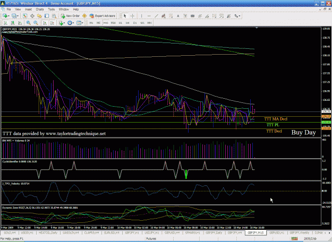Viewport: 332px width, 242px height.
Task: Expand the New Chart dropdown arrow
Action: coord(8,16)
